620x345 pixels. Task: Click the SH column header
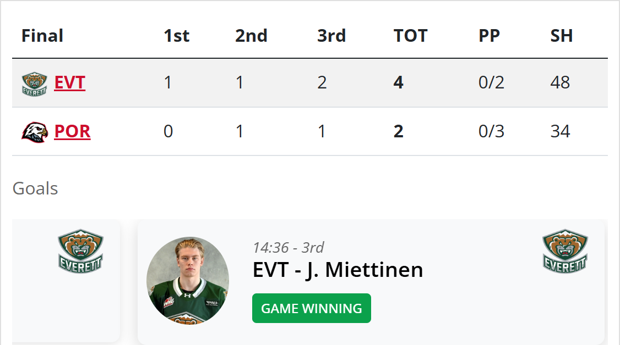562,36
